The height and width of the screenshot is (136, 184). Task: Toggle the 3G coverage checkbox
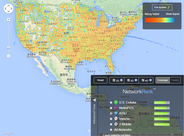(129, 81)
